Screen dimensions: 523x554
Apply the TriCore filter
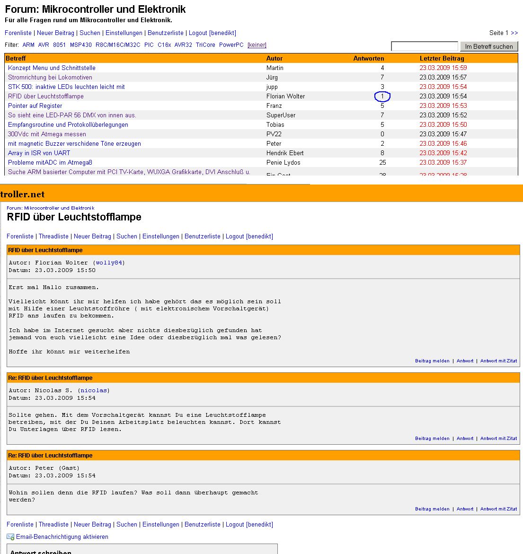coord(205,45)
